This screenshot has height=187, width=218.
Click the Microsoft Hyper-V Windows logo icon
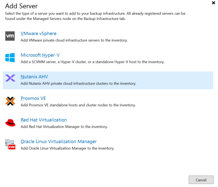click(10, 58)
